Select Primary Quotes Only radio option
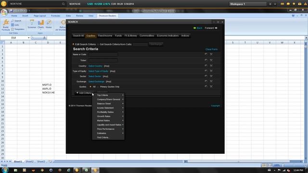Image resolution: width=308 pixels, height=173 pixels. (x=98, y=86)
